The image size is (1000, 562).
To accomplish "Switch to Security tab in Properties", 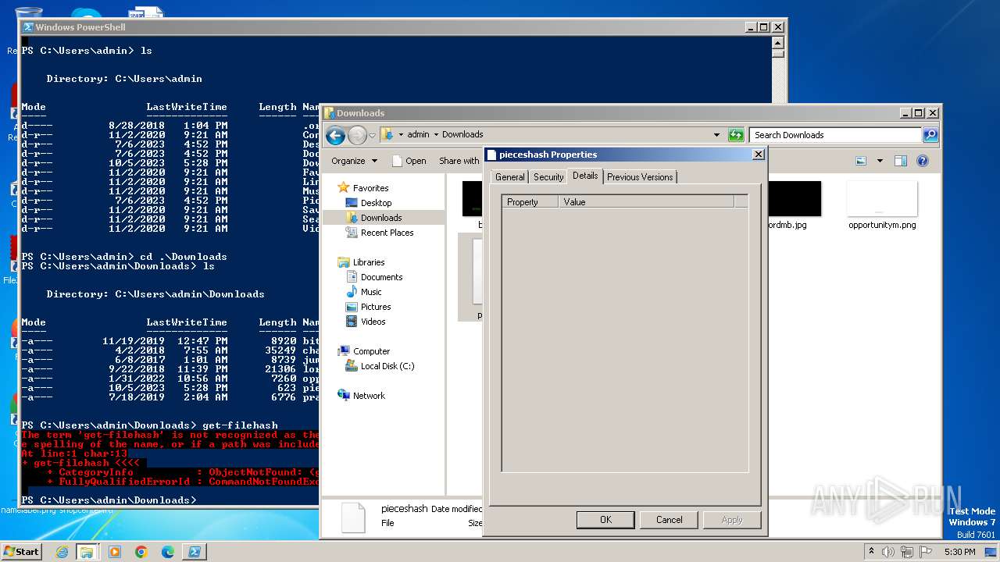I will [x=548, y=177].
